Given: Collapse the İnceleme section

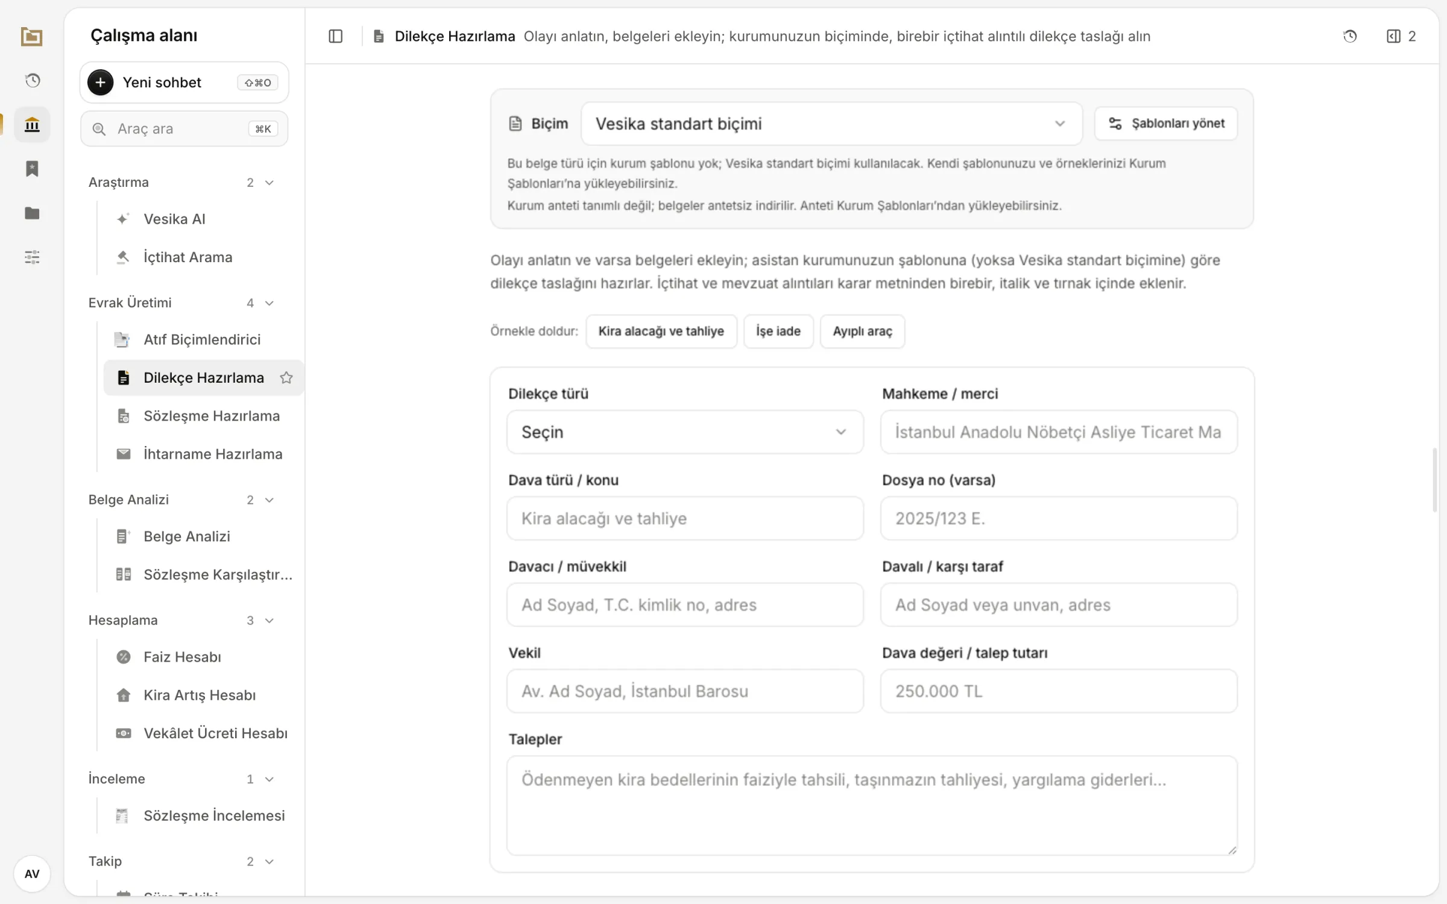Looking at the screenshot, I should 183,779.
